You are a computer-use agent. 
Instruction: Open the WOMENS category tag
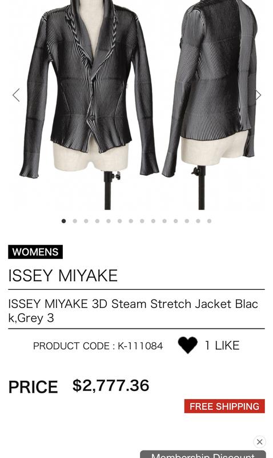(x=35, y=252)
